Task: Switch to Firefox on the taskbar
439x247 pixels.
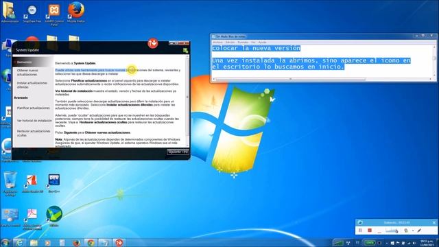Action: [x=76, y=243]
